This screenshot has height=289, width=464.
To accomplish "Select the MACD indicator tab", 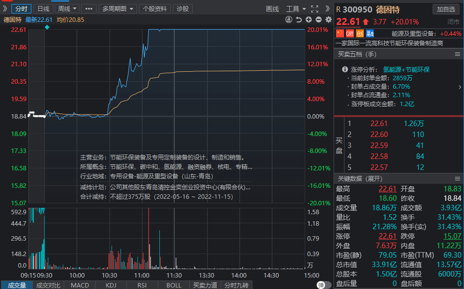I will point(80,285).
